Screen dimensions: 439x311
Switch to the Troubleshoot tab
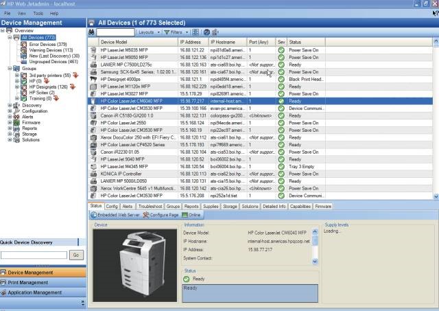(150, 206)
